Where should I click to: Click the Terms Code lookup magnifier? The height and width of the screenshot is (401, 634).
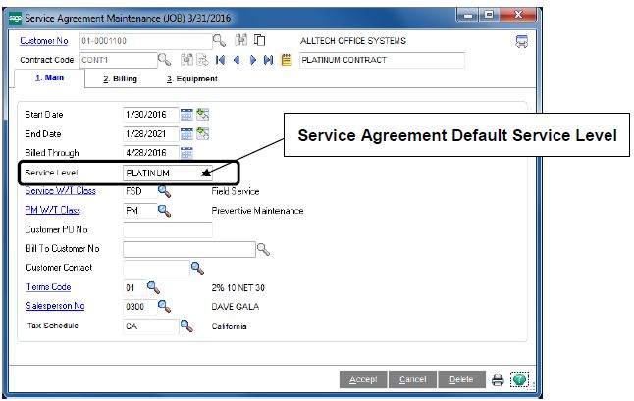click(x=154, y=287)
